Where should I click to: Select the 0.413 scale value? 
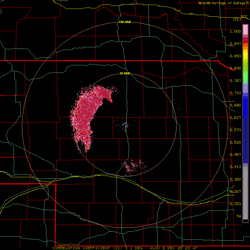pos(235,167)
